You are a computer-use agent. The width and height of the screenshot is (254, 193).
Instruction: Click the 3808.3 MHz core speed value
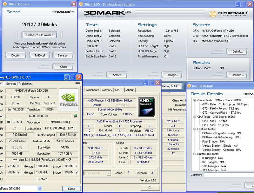96,148
